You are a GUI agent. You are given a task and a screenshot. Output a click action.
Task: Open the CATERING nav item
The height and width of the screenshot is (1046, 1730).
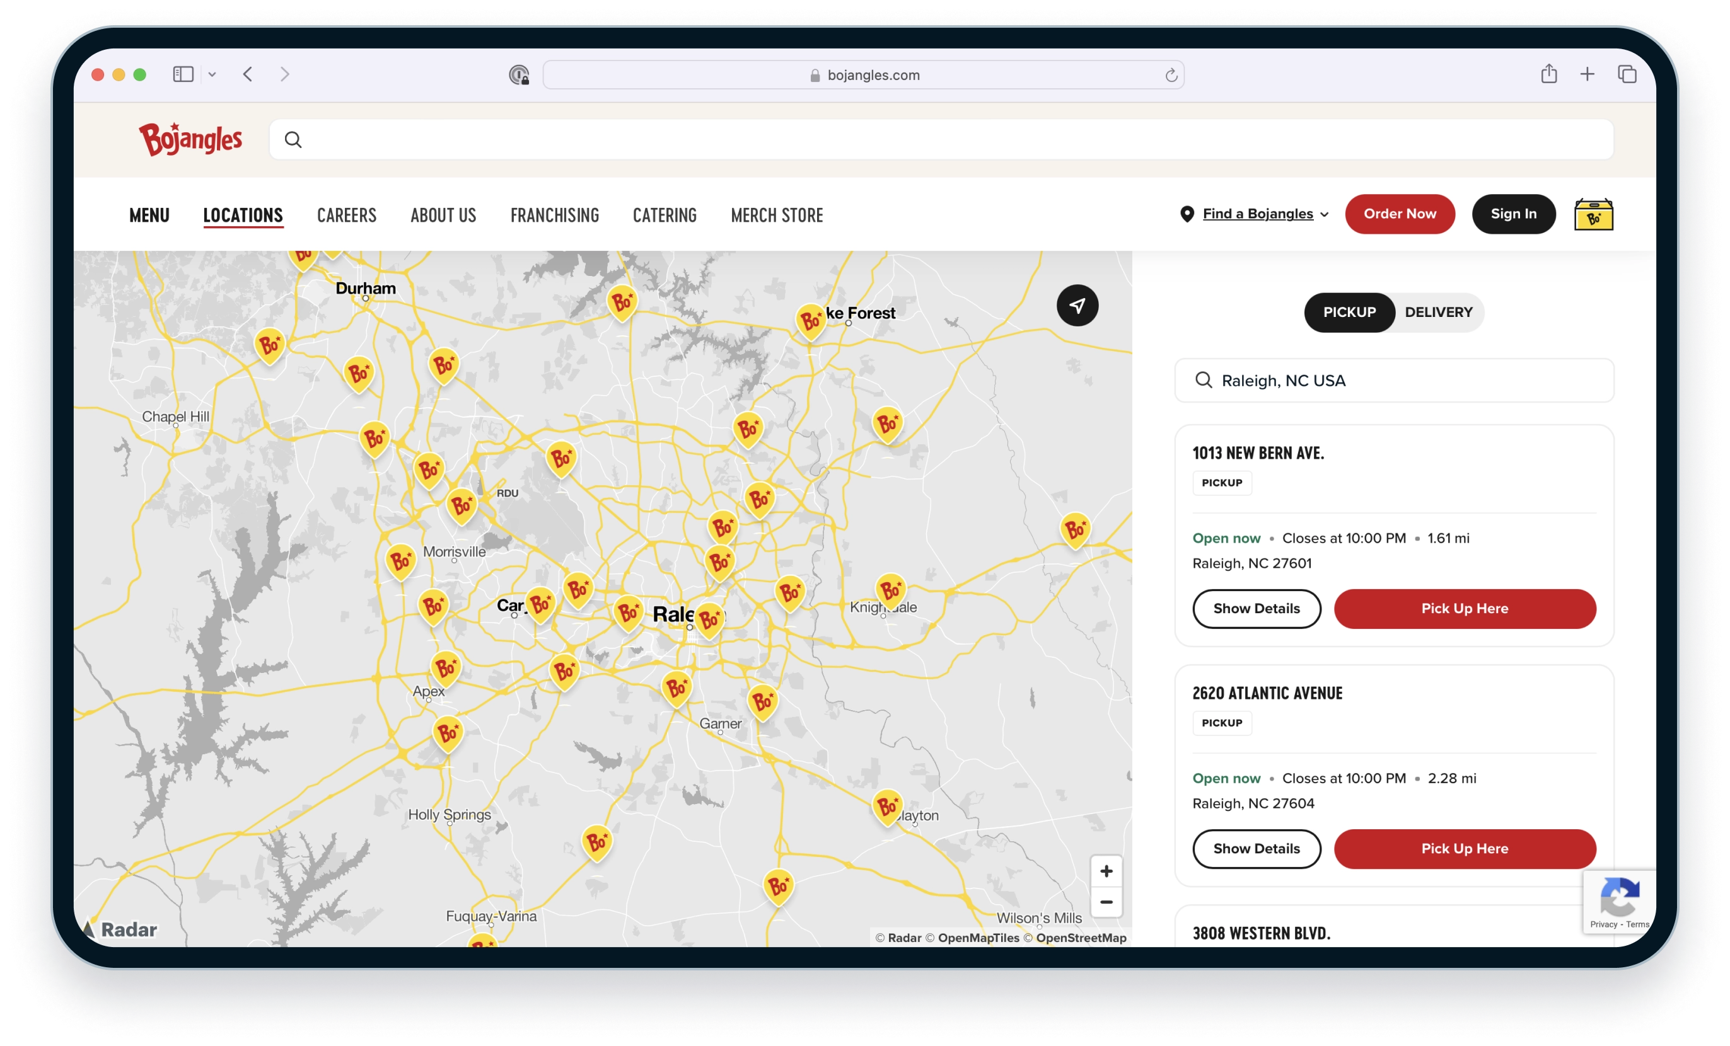click(x=665, y=216)
